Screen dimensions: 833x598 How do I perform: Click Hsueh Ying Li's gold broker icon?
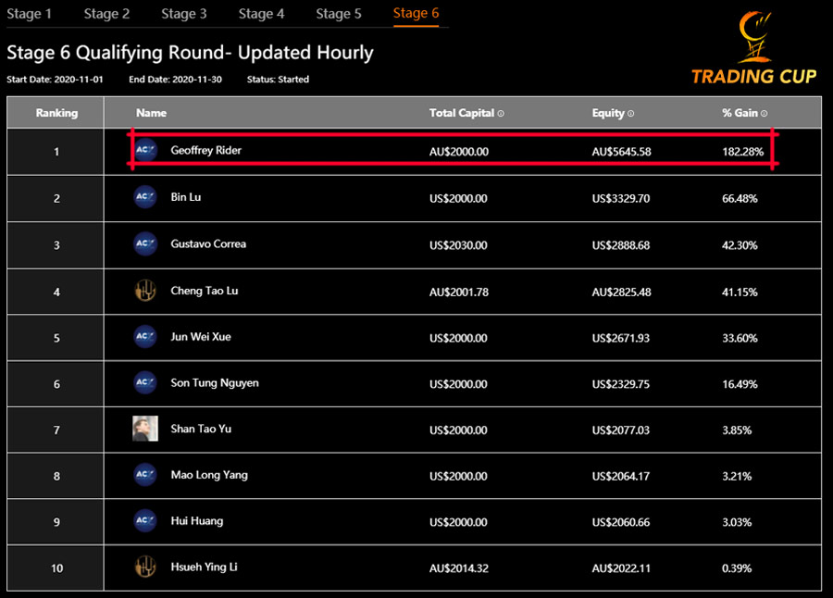click(x=144, y=567)
